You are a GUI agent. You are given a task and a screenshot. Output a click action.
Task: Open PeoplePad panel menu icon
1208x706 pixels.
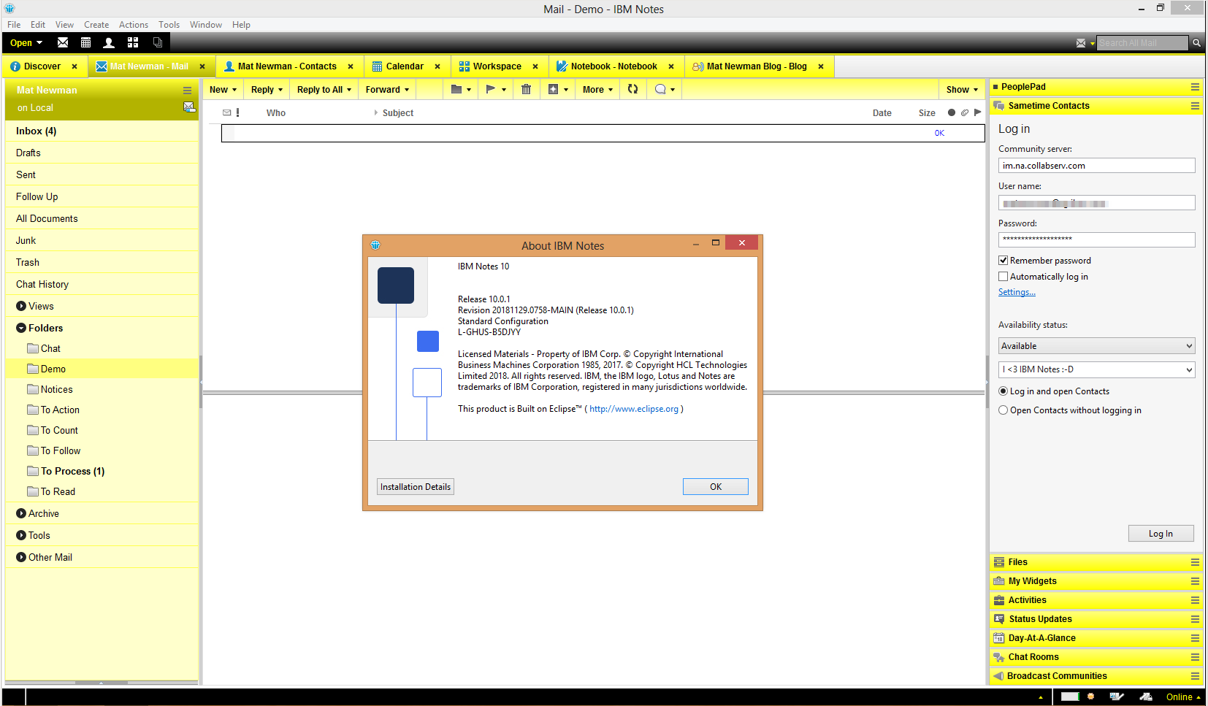click(1195, 87)
